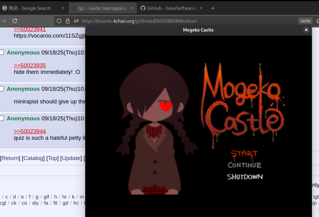Reload the page with the refresh icon

point(15,21)
